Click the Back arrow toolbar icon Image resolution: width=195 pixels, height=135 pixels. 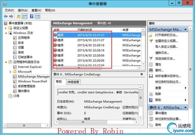coord(6,16)
